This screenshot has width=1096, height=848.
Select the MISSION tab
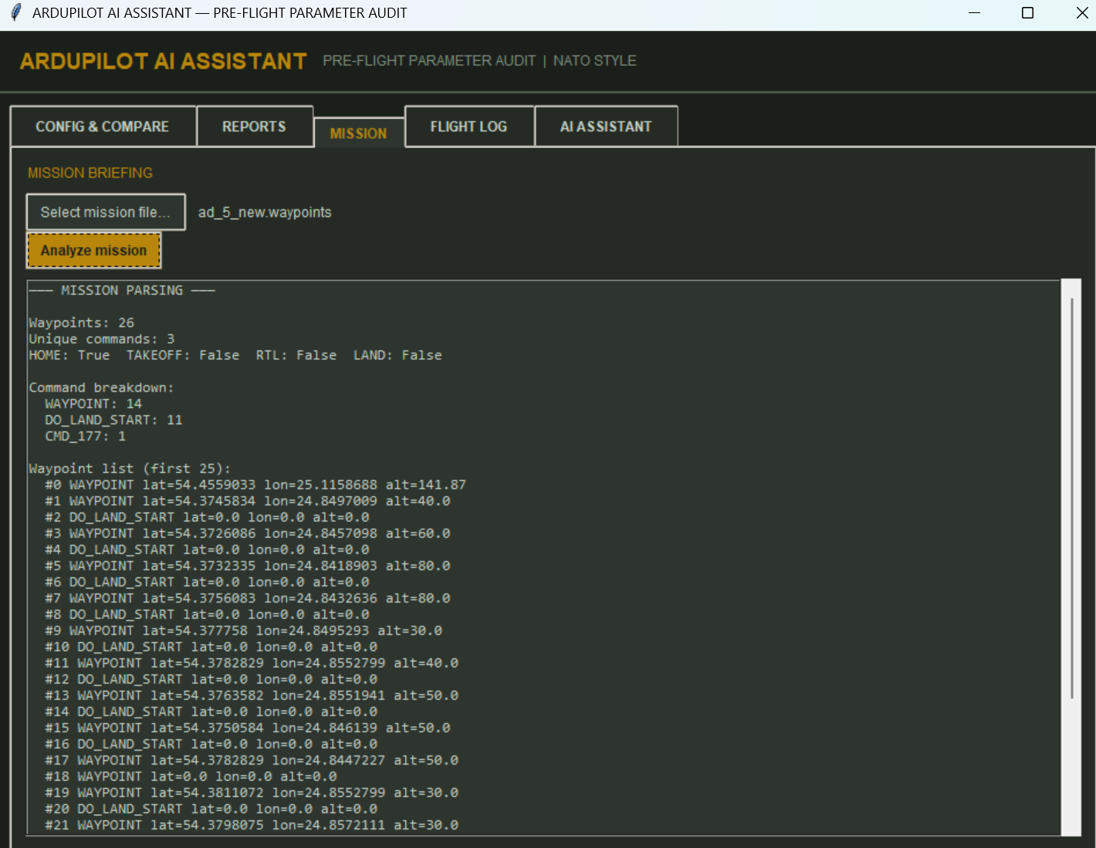(359, 133)
